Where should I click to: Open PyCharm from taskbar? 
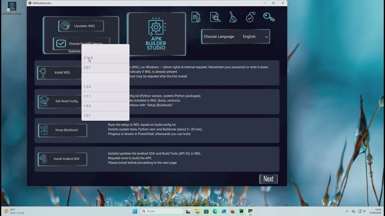tap(242, 211)
